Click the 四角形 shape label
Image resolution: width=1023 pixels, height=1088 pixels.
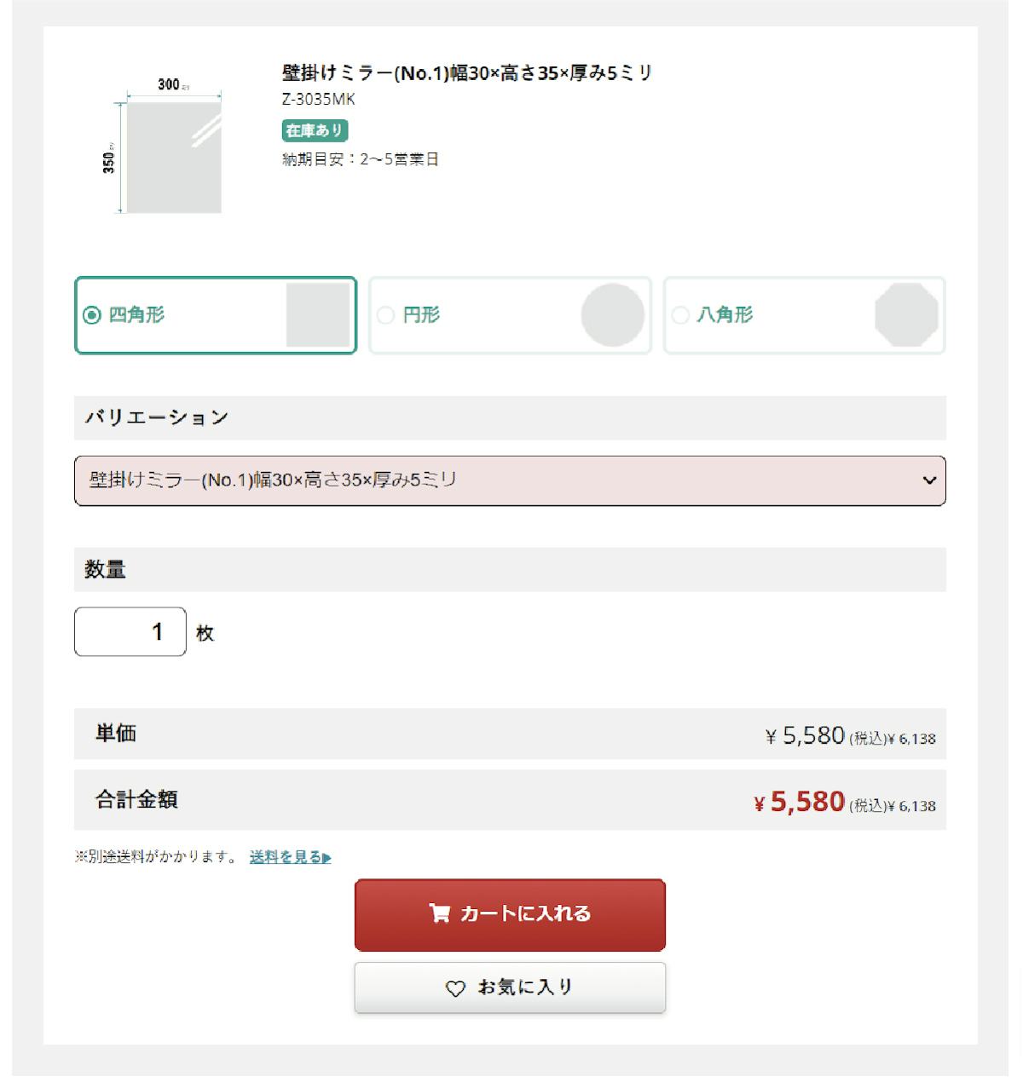136,315
